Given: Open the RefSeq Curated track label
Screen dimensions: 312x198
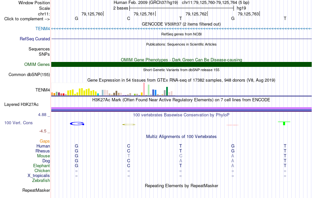Looking at the screenshot, I should (x=34, y=39).
